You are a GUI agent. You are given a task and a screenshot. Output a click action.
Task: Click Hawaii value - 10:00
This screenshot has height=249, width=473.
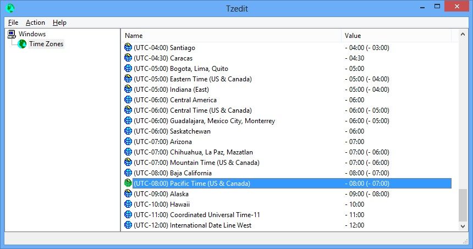tap(354, 204)
